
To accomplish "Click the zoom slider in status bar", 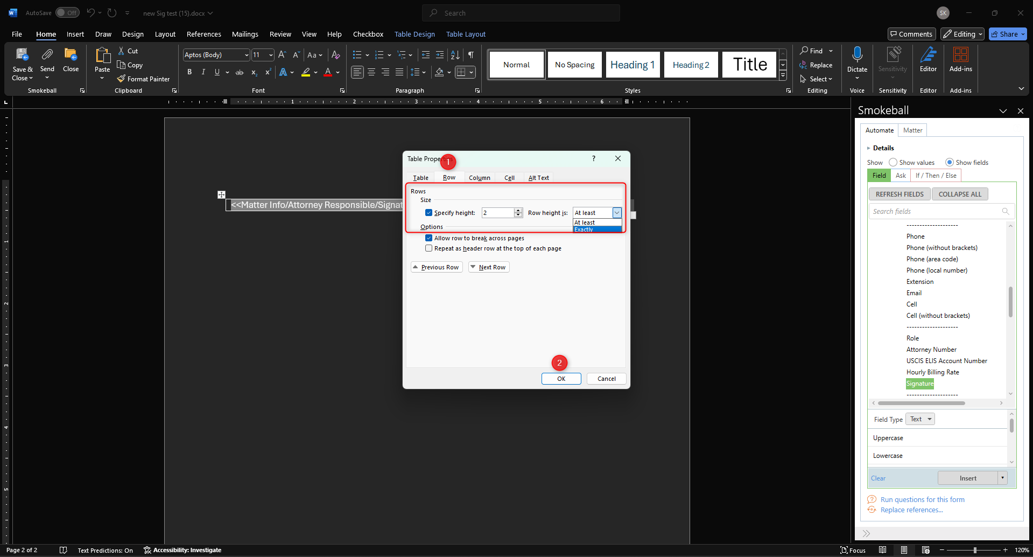I will [974, 550].
